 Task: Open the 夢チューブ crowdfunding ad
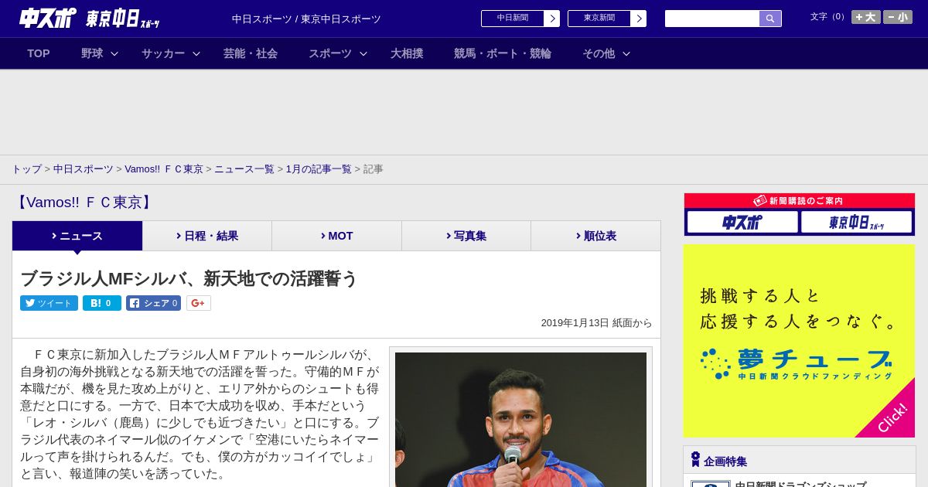pyautogui.click(x=799, y=341)
